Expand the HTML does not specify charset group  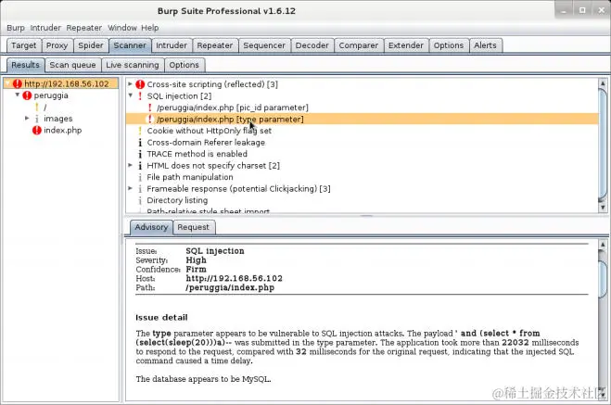130,165
